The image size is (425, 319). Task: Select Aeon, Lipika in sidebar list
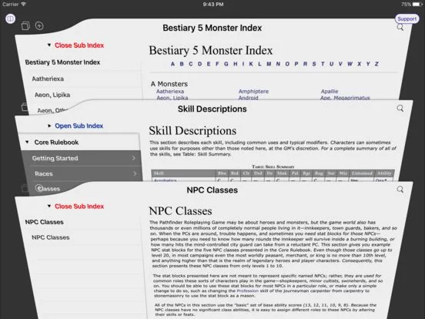pyautogui.click(x=52, y=95)
